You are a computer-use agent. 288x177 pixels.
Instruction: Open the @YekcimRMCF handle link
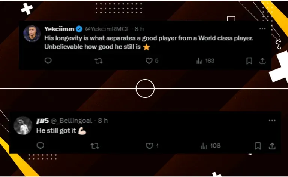pos(107,29)
